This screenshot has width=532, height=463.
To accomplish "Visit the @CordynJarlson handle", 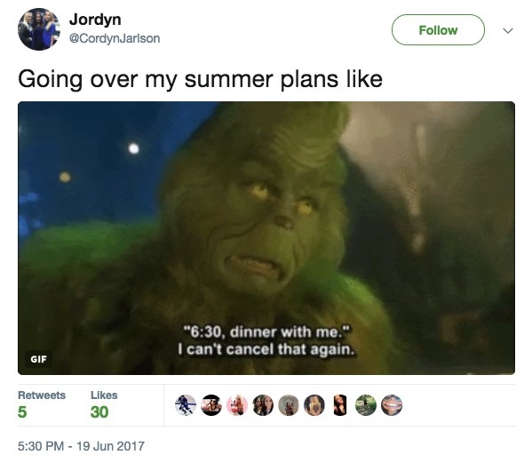I will [x=115, y=38].
